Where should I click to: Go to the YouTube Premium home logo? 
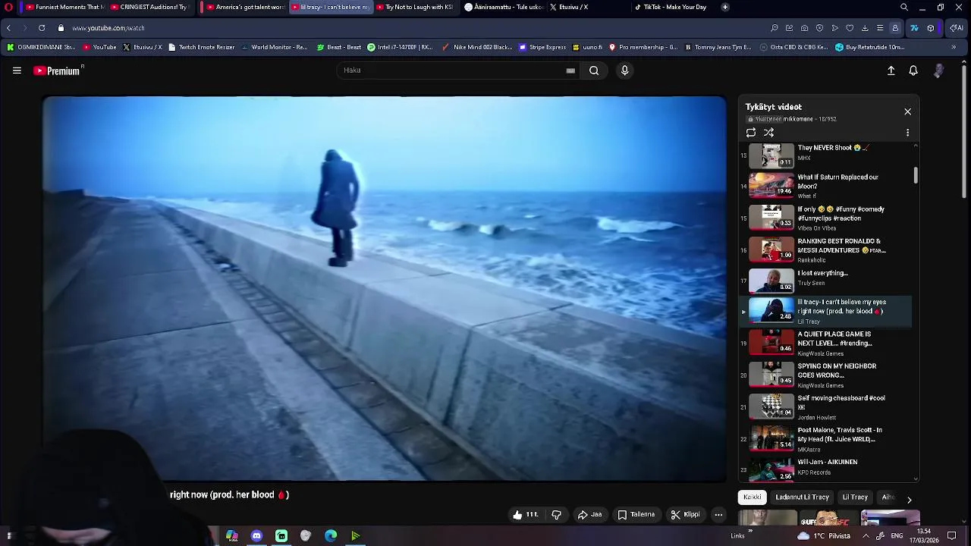57,71
